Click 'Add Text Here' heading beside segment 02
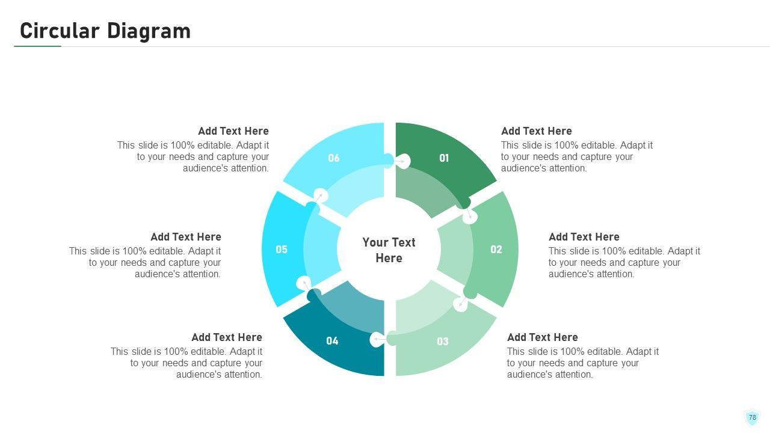 584,237
